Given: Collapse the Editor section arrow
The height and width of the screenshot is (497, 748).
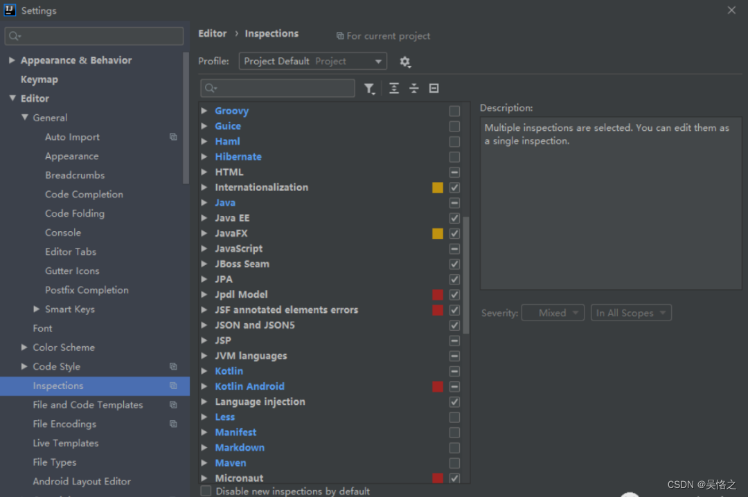Looking at the screenshot, I should [x=12, y=98].
